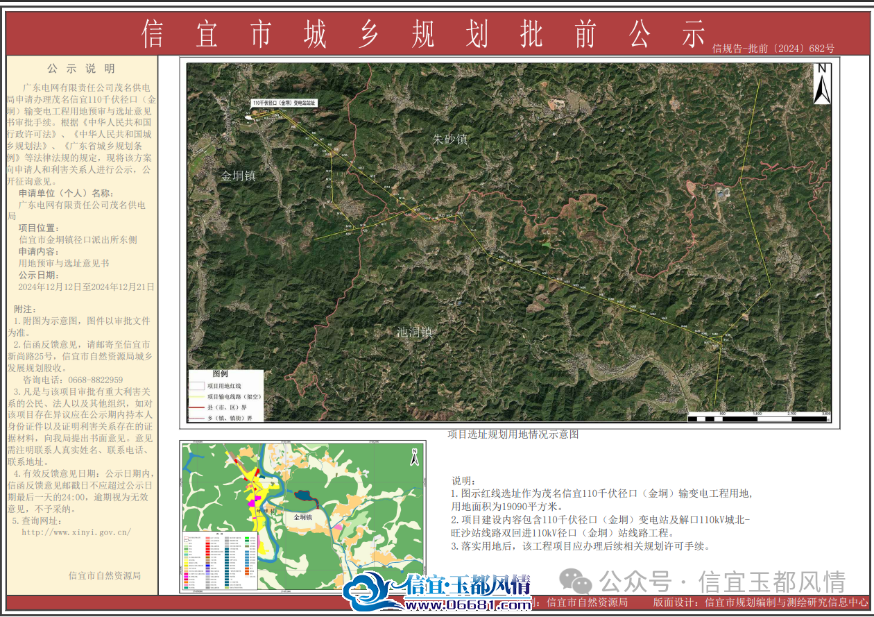Click the north arrow on the satellite map
Image resolution: width=874 pixels, height=617 pixels.
pyautogui.click(x=822, y=84)
